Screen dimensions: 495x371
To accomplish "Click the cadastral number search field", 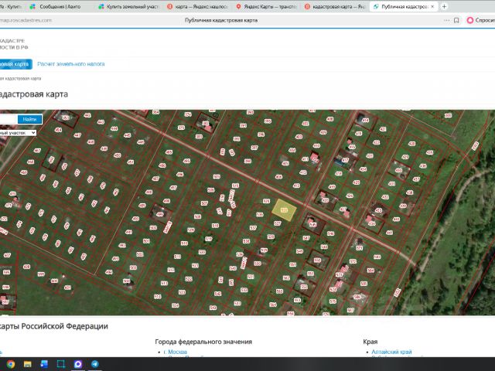I will coord(8,119).
